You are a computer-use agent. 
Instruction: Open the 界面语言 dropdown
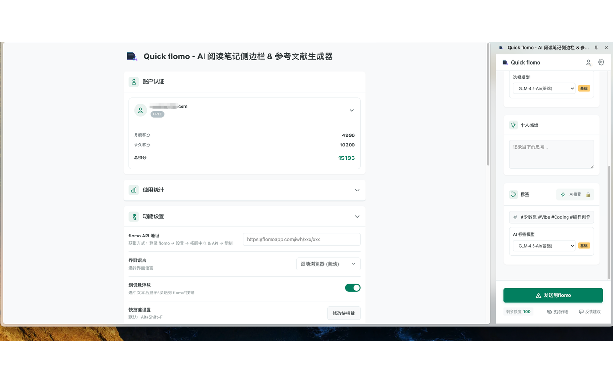(x=328, y=264)
